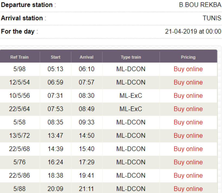Viewport: 222px width, 193px height.
Task: Choose Buy online for train 13/5/72
Action: [x=188, y=136]
